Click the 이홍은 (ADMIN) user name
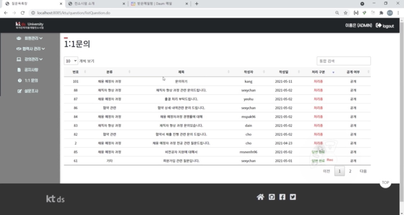 [x=358, y=25]
